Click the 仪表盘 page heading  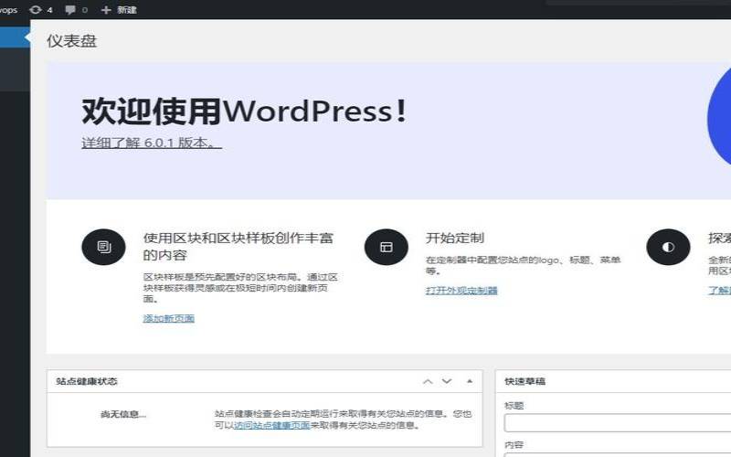(x=72, y=41)
